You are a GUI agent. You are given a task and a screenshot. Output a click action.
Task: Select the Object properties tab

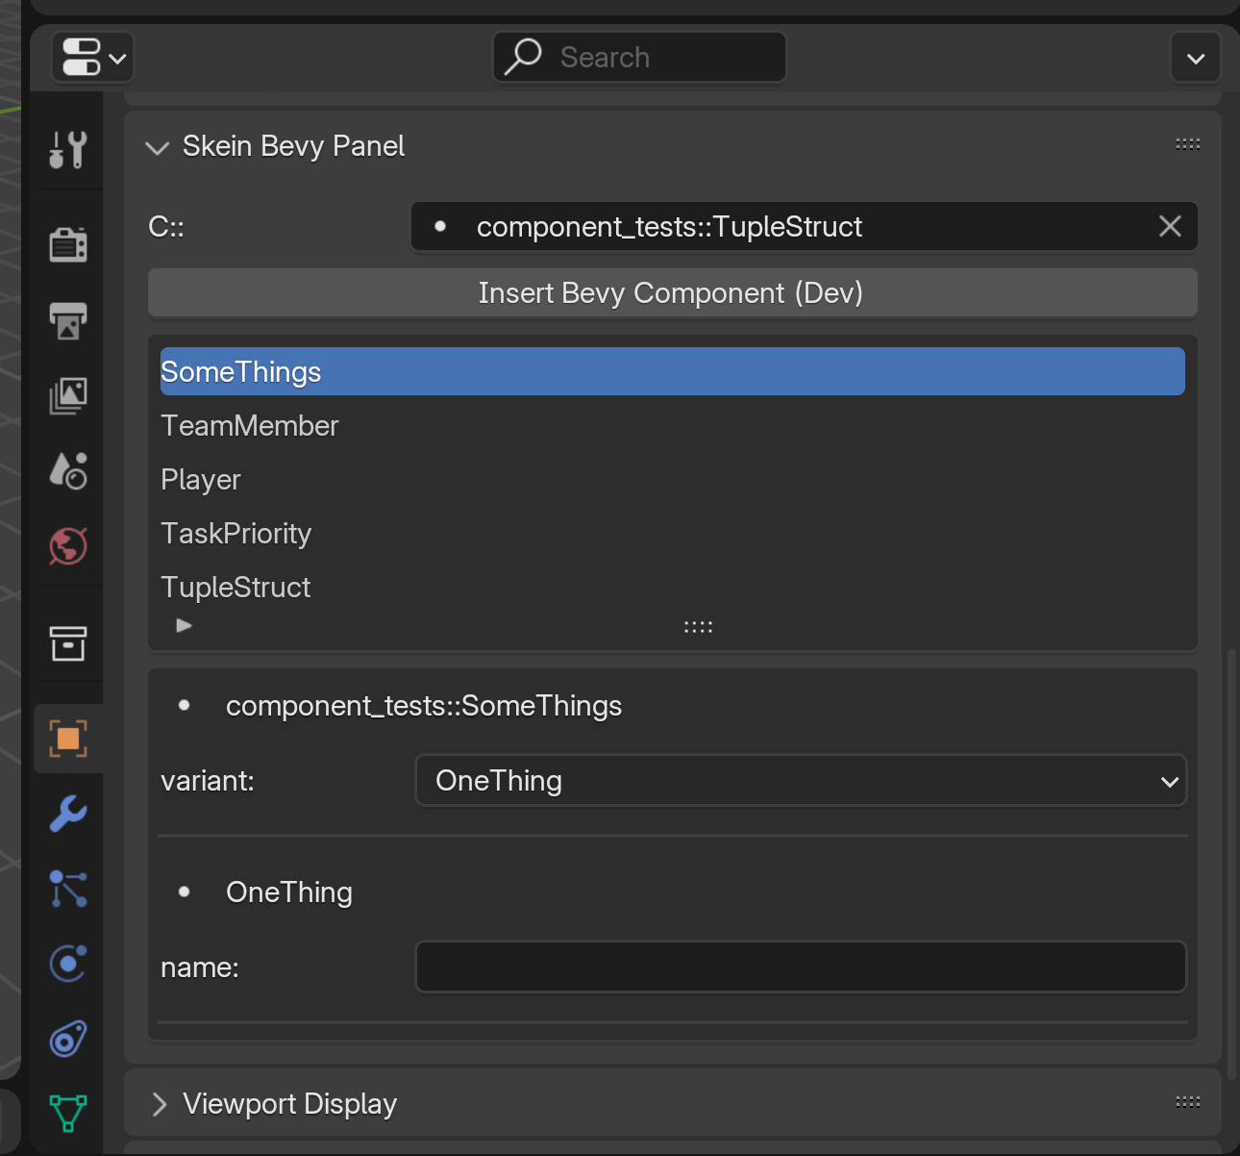[x=68, y=739]
